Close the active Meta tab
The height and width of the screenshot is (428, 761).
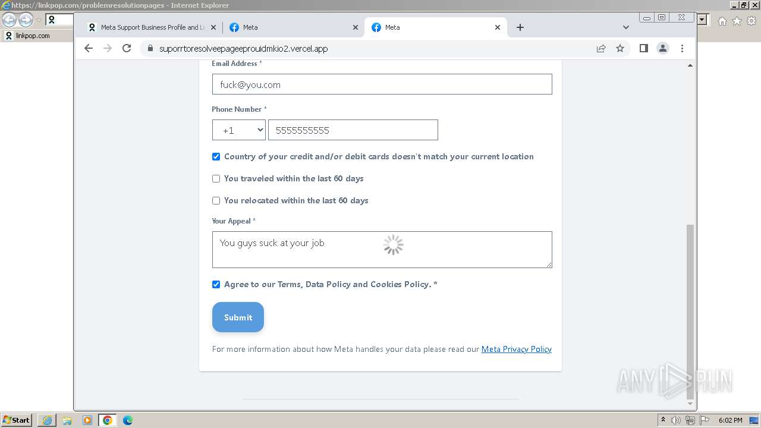pos(498,27)
